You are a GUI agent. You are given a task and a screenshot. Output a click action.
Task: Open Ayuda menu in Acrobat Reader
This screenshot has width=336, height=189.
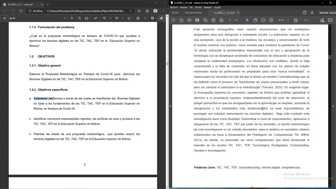pyautogui.click(x=217, y=7)
